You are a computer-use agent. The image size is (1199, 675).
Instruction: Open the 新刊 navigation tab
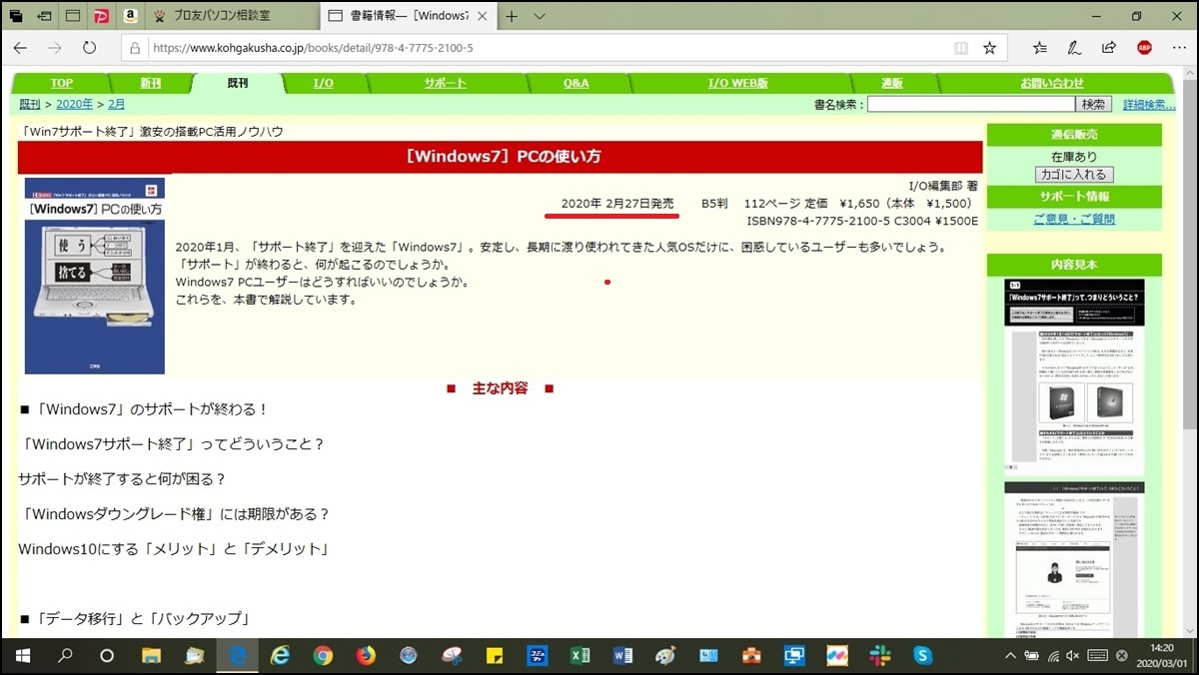(x=150, y=83)
